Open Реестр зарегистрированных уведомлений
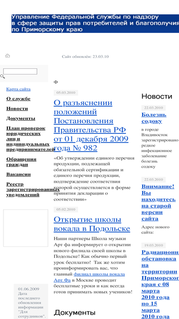 click(32, 189)
